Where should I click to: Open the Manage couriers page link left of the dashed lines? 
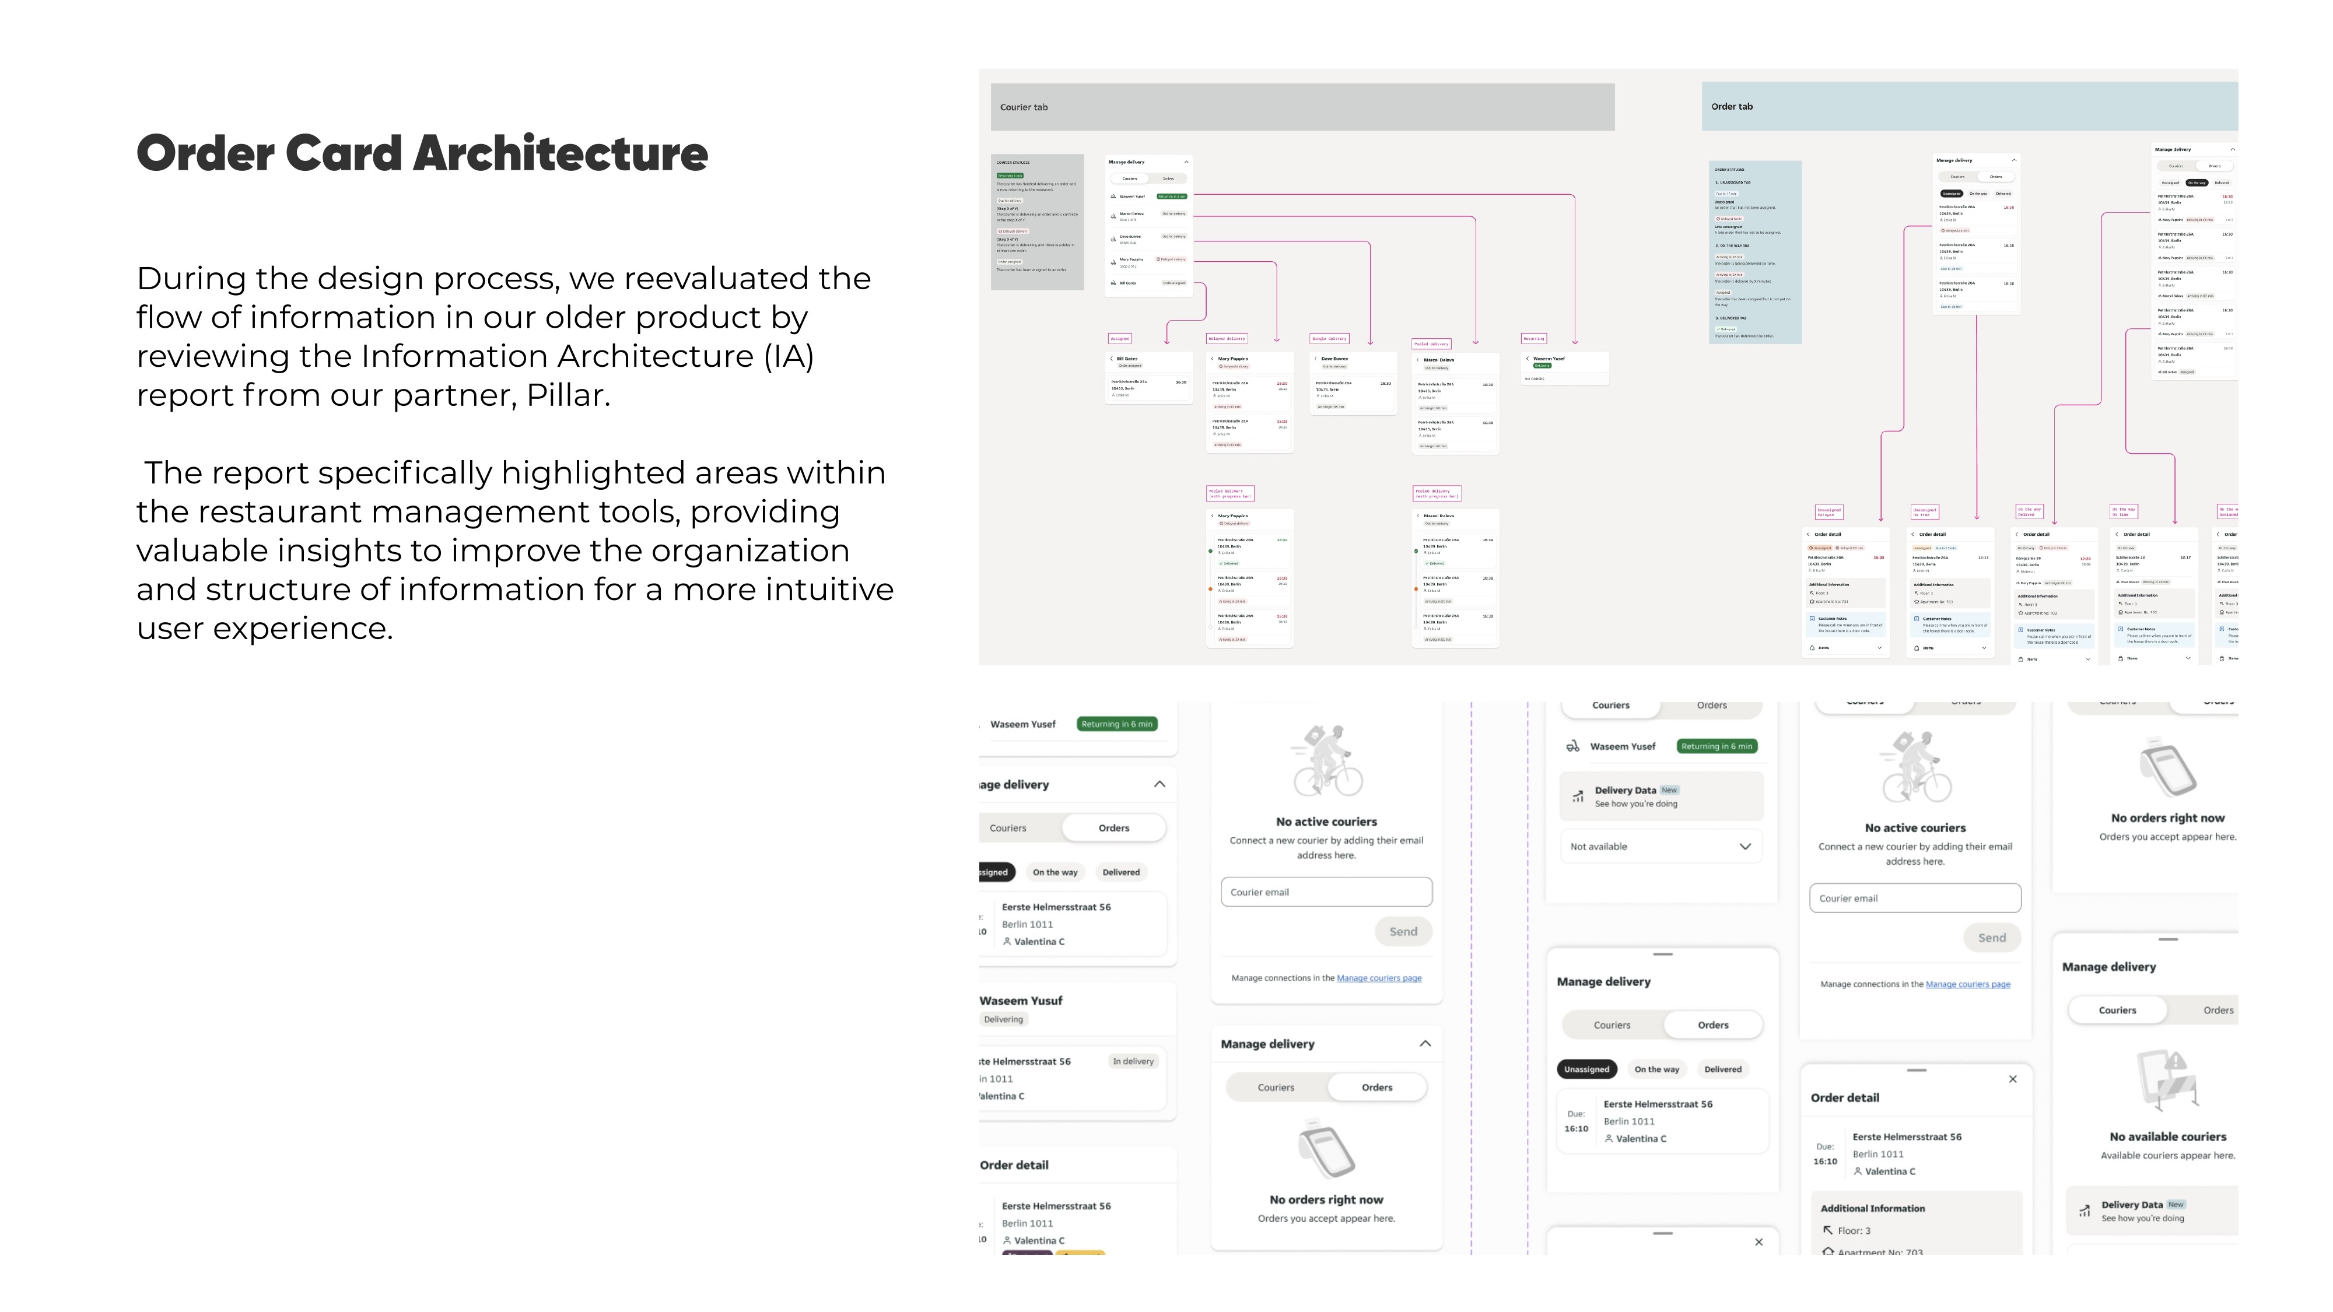pyautogui.click(x=1378, y=978)
